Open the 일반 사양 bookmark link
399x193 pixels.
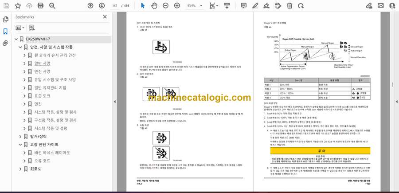point(42,63)
